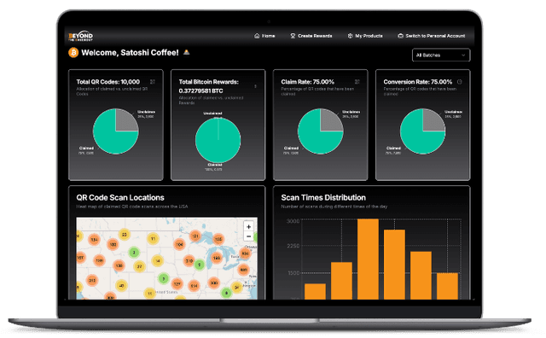This screenshot has height=338, width=546.
Task: Click the 1500 axis label
Action: coord(293,273)
